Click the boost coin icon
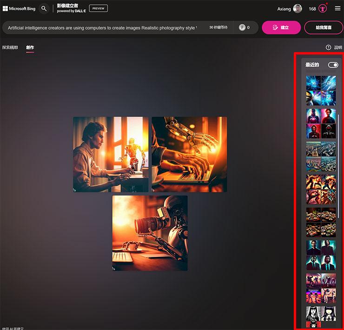The height and width of the screenshot is (330, 344). [x=242, y=27]
